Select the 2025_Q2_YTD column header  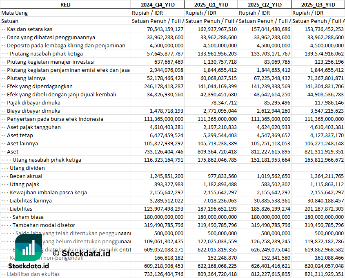[265, 4]
